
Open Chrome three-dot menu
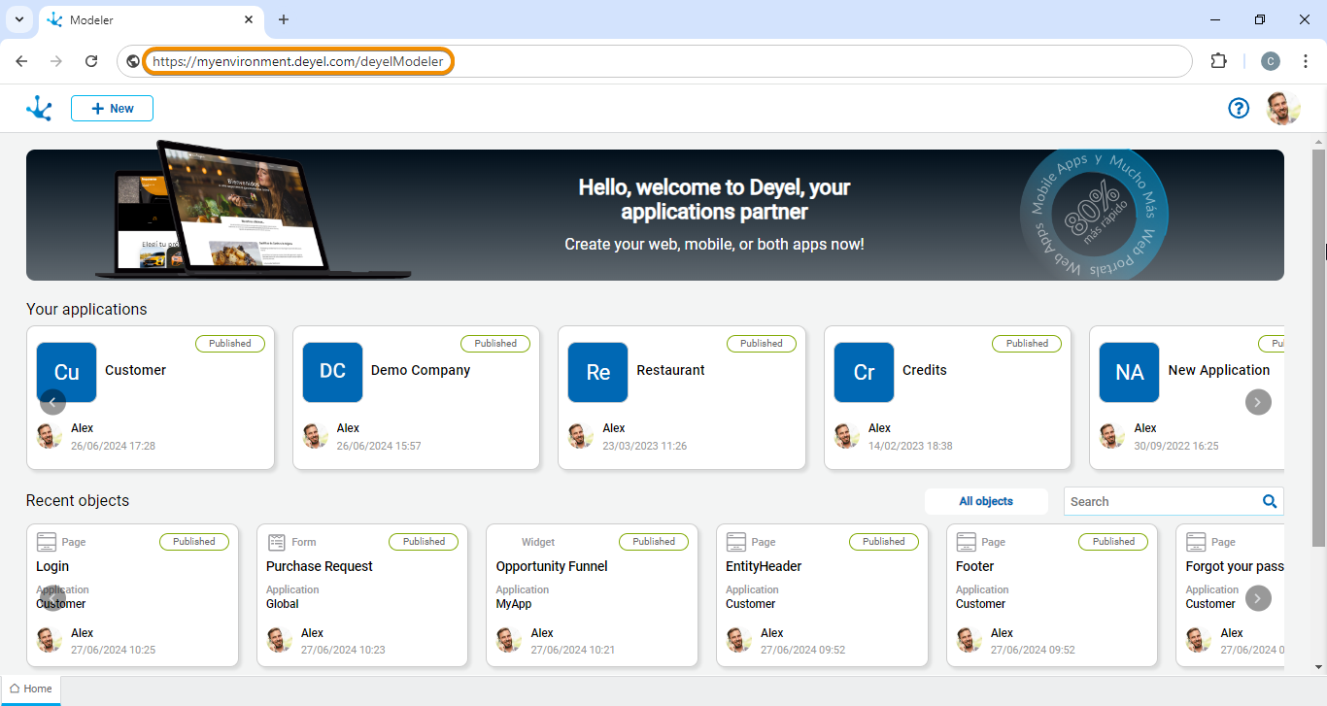point(1306,61)
